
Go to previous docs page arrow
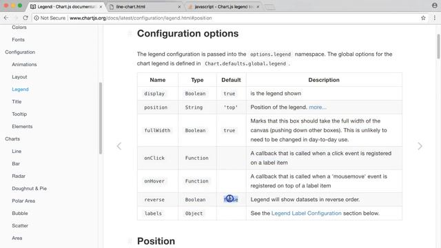pyautogui.click(x=119, y=146)
